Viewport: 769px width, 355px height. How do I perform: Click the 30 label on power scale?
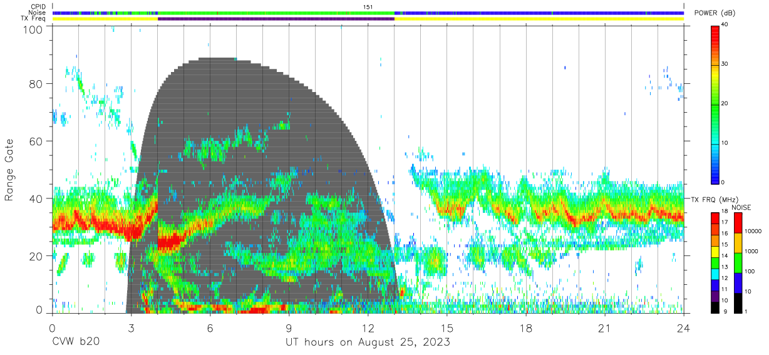(725, 64)
